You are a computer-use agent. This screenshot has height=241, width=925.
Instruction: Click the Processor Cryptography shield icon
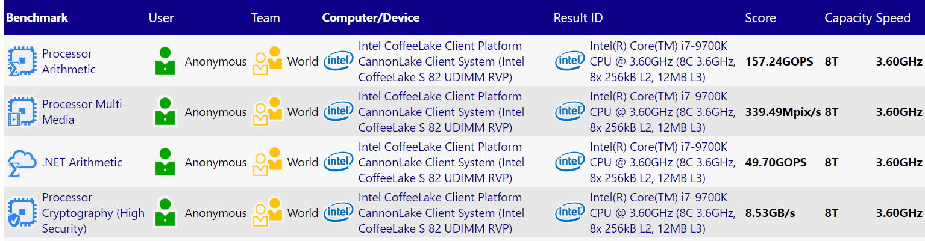[22, 213]
